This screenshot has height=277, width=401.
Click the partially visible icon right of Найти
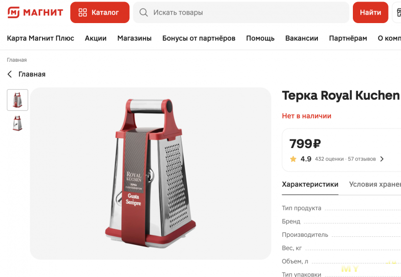[397, 12]
